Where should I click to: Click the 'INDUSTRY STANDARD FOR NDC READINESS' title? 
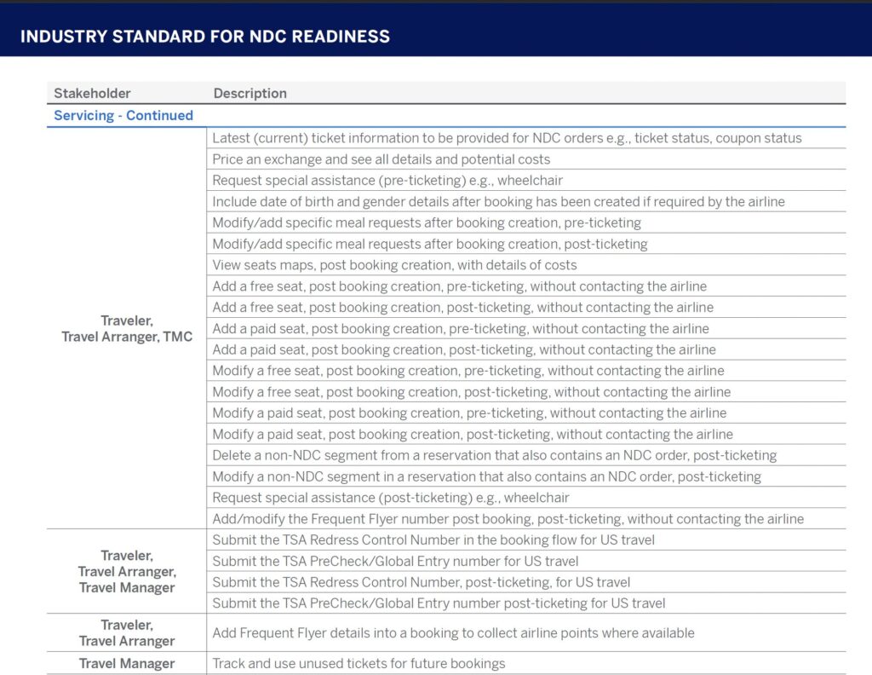click(x=204, y=37)
